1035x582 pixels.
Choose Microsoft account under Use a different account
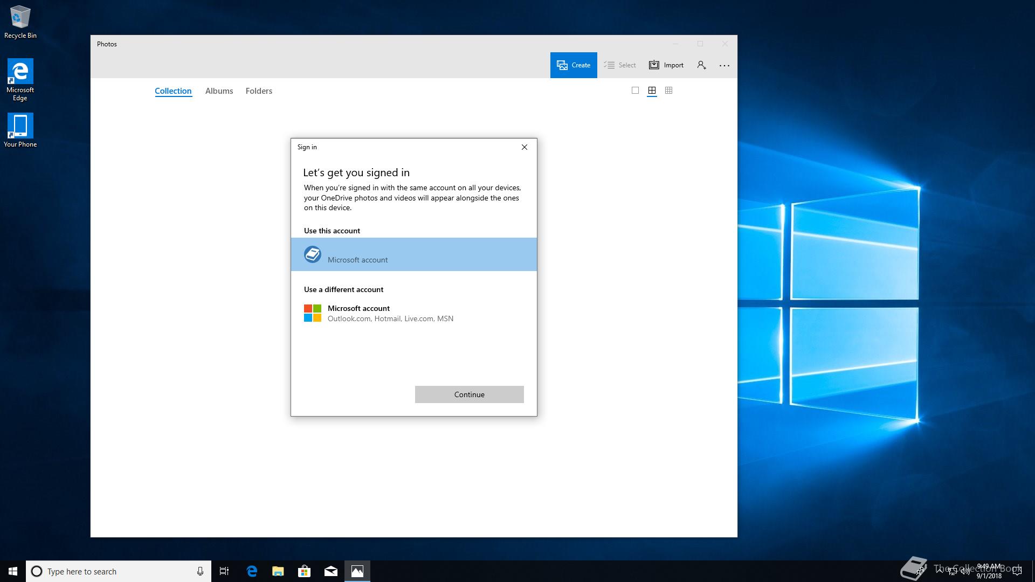pos(414,313)
